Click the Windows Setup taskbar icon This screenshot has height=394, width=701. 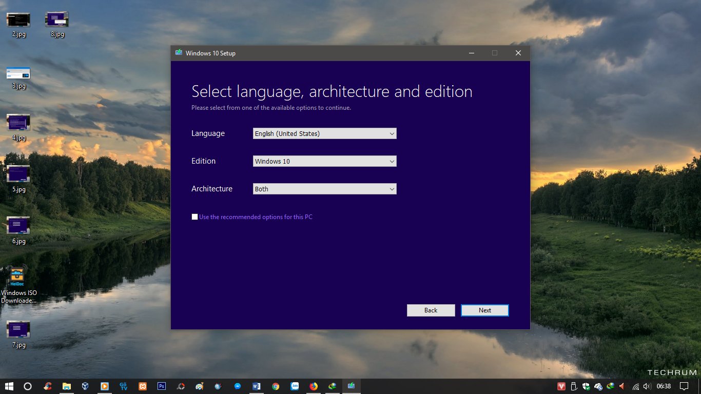click(x=352, y=386)
